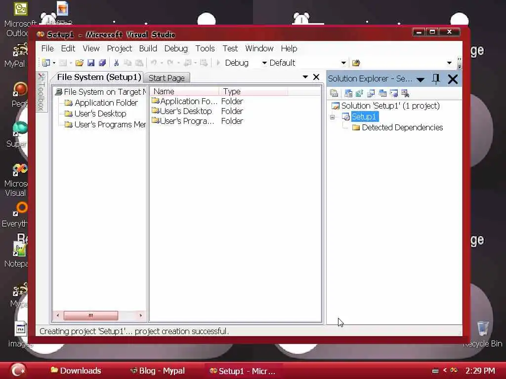The width and height of the screenshot is (506, 379).
Task: Open the collapsed Toolbox side tab
Action: (x=42, y=92)
